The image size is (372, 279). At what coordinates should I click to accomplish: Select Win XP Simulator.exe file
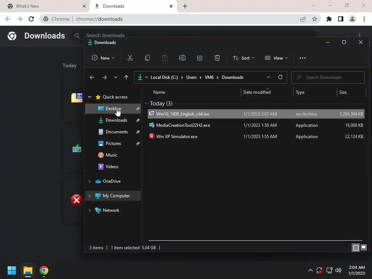point(256,137)
